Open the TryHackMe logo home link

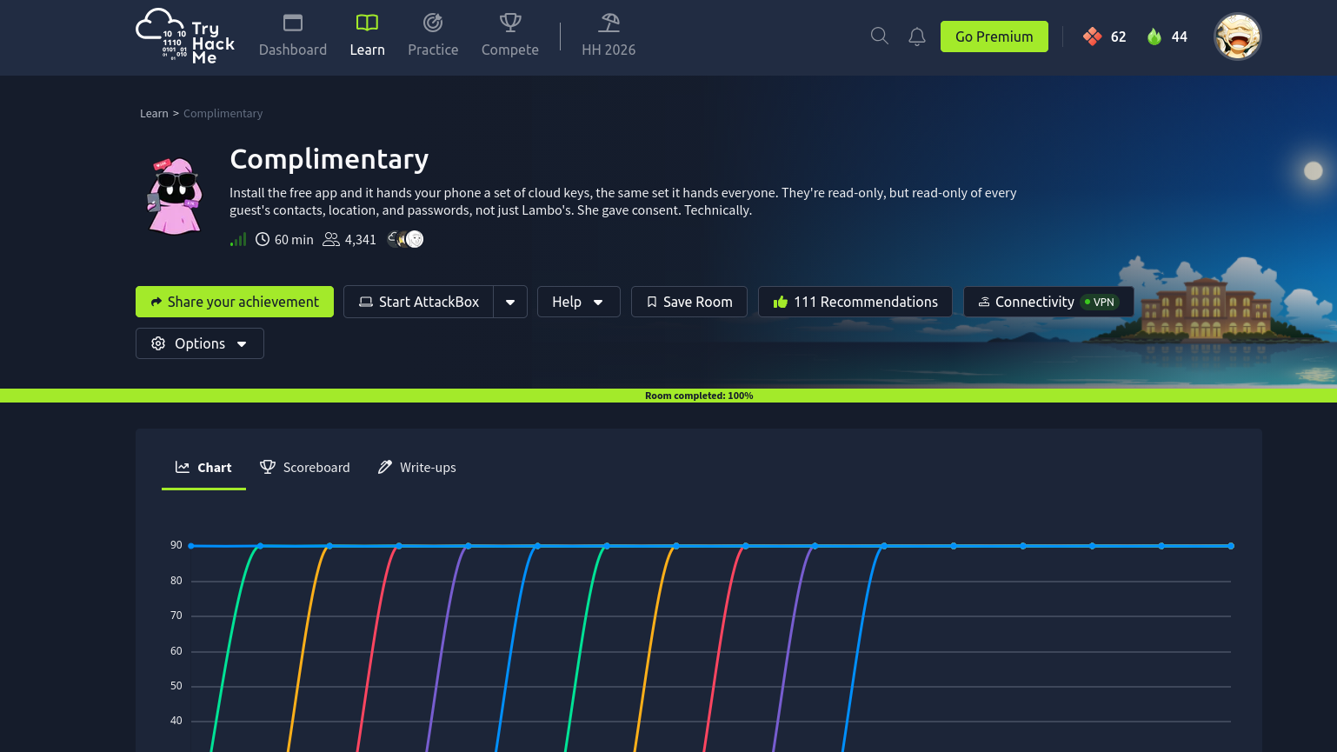tap(185, 37)
